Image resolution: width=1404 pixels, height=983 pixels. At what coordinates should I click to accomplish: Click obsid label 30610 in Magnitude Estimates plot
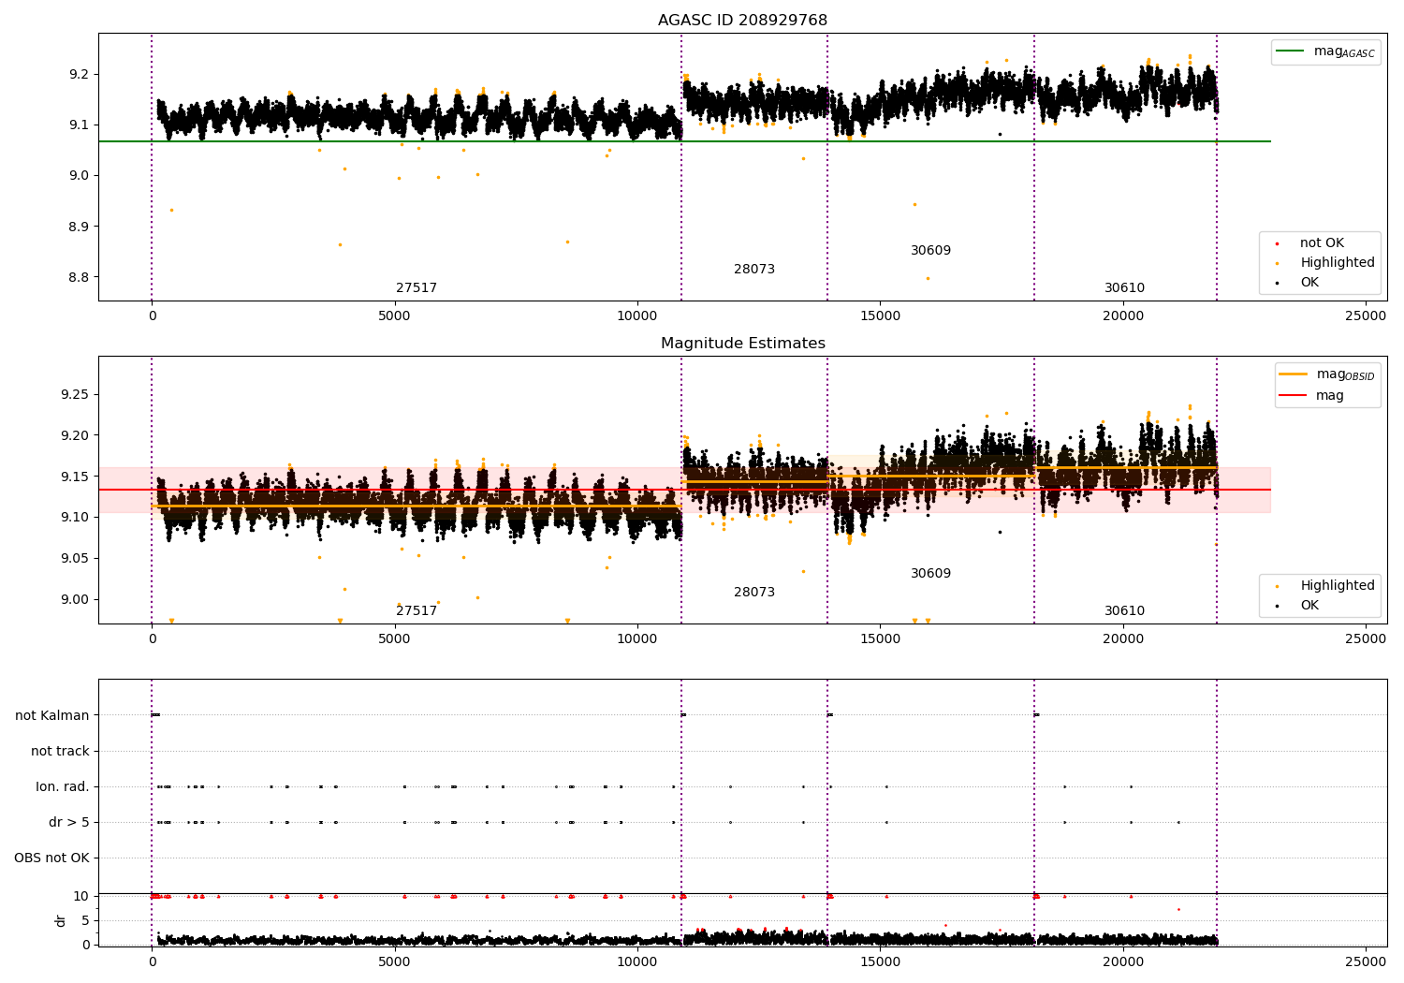coord(1125,611)
